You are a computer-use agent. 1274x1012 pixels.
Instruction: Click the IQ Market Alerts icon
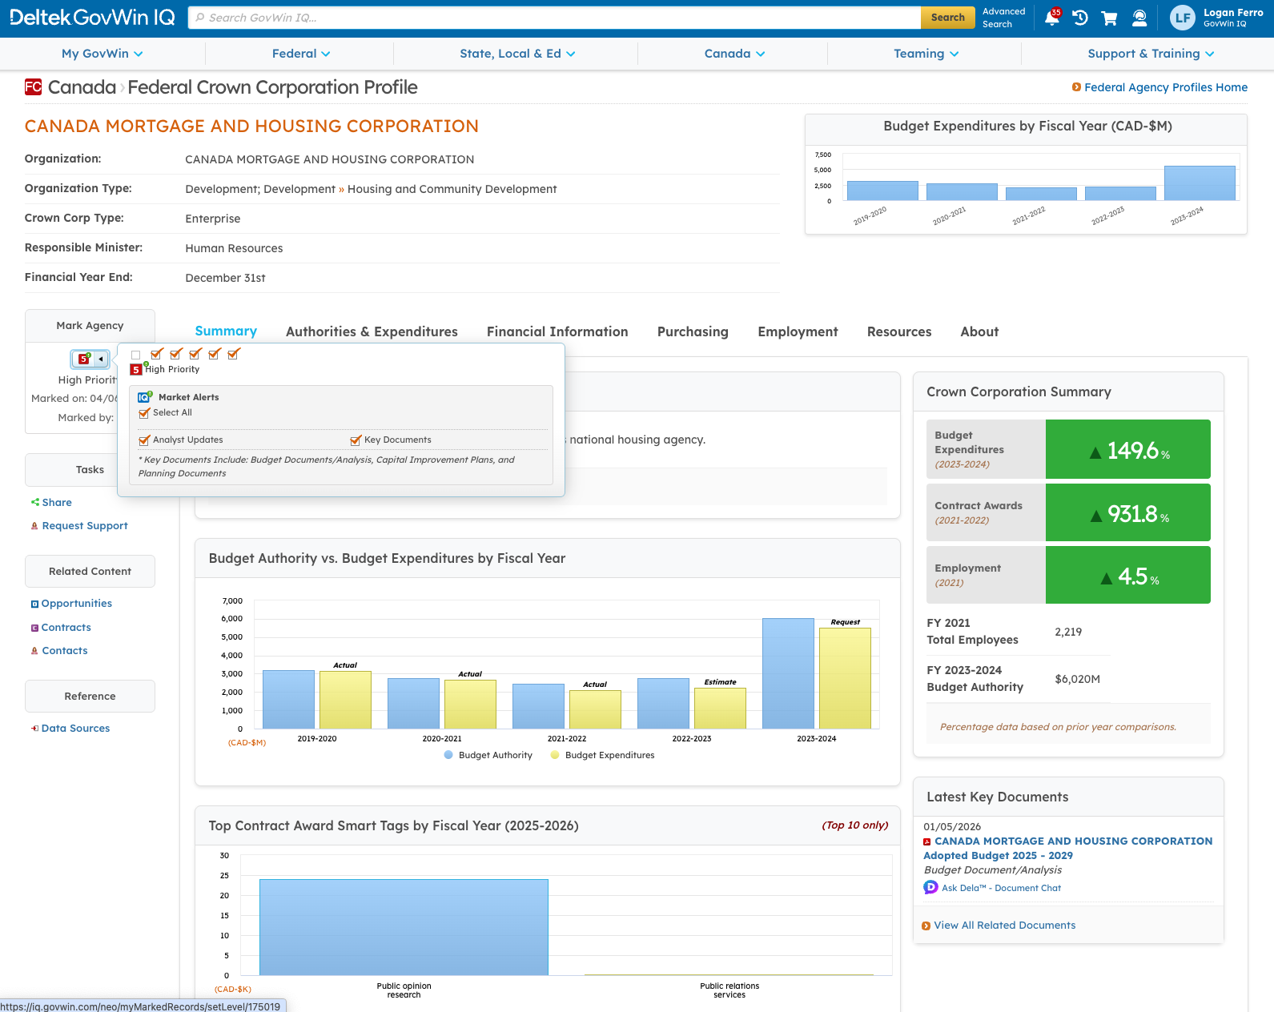pyautogui.click(x=144, y=397)
